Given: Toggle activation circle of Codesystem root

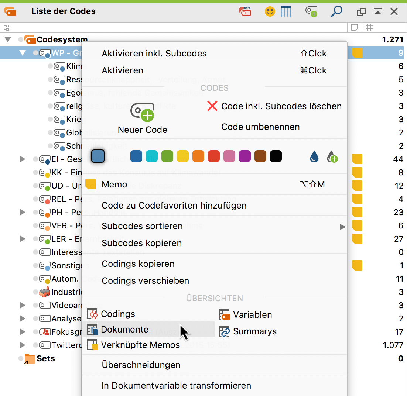Looking at the screenshot, I should pyautogui.click(x=21, y=40).
